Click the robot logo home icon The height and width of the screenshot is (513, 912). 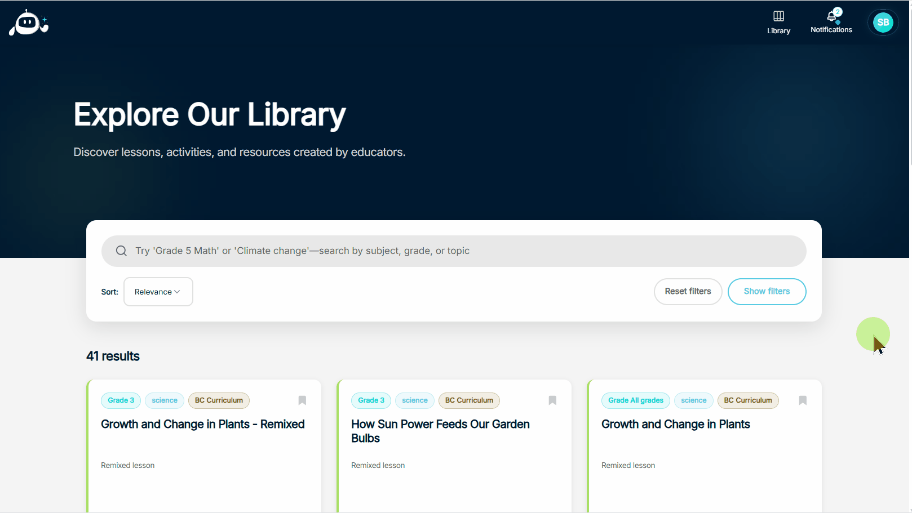(28, 23)
